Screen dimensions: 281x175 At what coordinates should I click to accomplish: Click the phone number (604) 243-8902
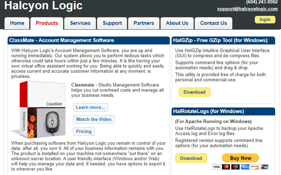262,2
